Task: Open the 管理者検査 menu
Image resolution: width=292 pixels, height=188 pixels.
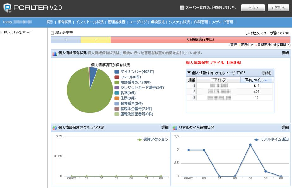Action: coord(116,22)
